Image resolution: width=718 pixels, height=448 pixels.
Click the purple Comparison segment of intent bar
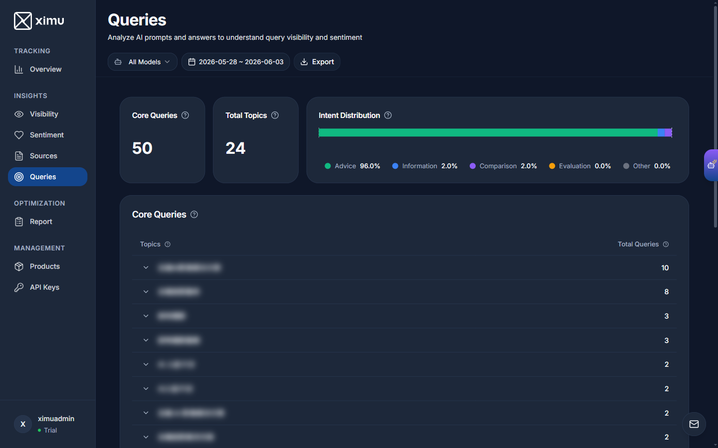pyautogui.click(x=669, y=132)
